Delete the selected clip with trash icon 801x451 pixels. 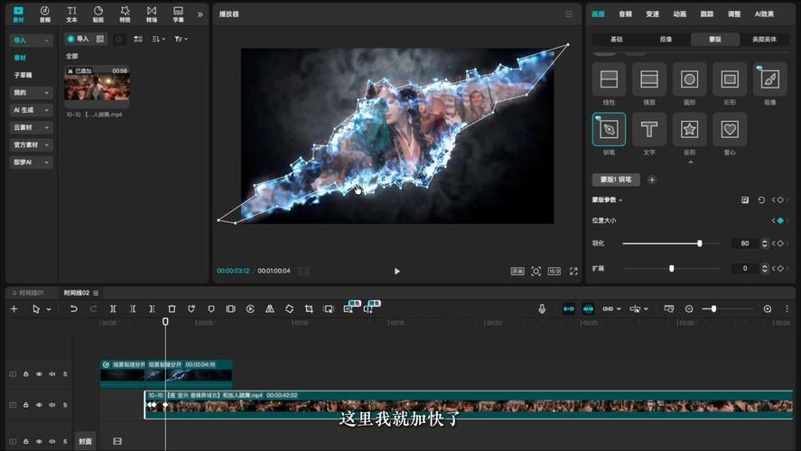(x=172, y=308)
